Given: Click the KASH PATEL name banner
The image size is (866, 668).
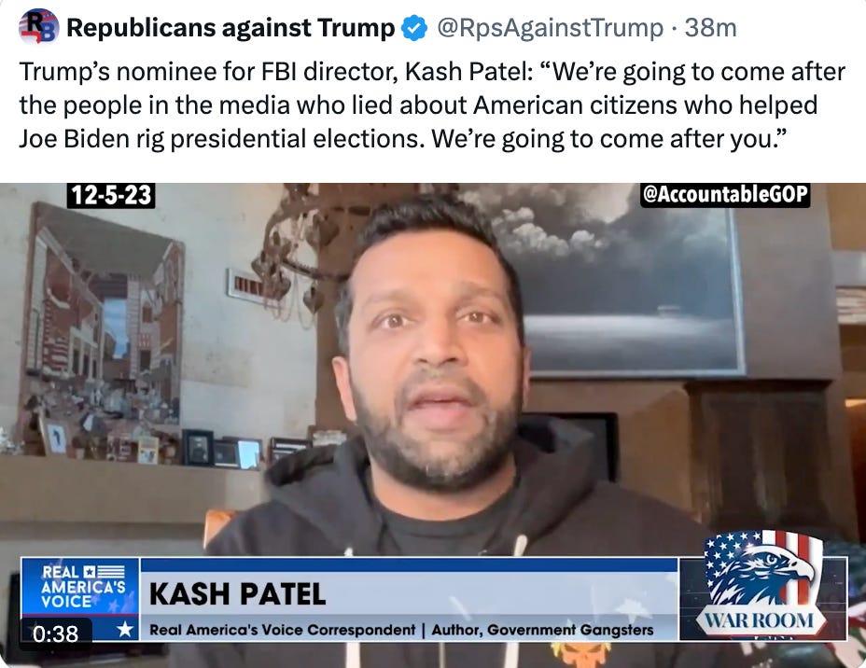Looking at the screenshot, I should (x=237, y=594).
